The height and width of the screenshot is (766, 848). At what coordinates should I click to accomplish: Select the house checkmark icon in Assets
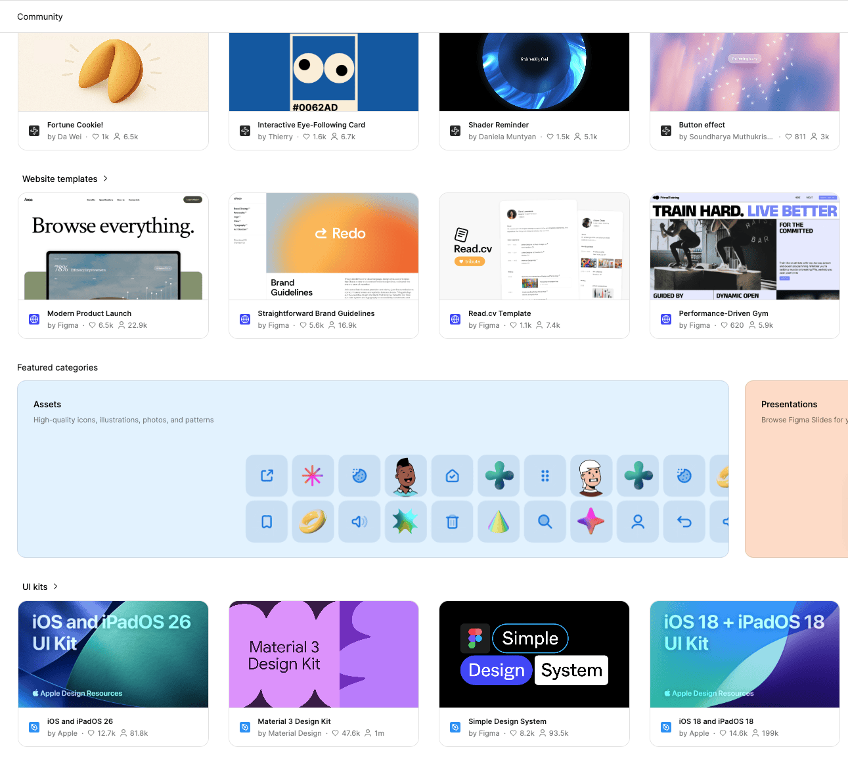(x=453, y=476)
